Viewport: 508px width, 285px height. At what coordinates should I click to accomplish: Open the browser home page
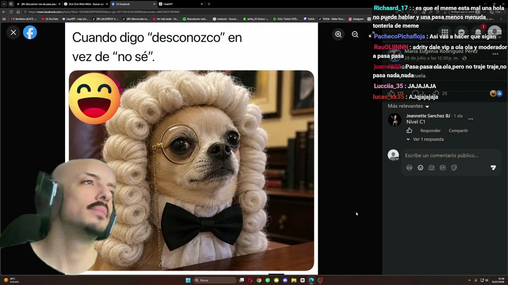pos(18,12)
